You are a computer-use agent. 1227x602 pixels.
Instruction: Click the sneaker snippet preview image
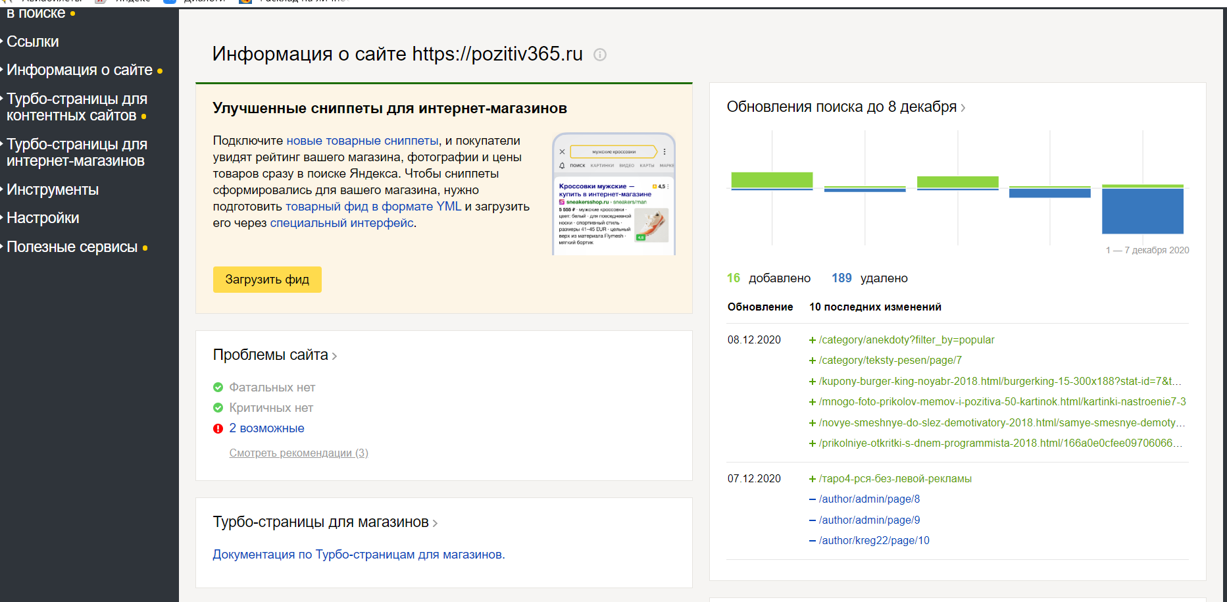614,194
